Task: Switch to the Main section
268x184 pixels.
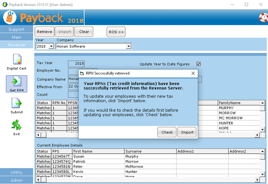Action: [x=17, y=37]
